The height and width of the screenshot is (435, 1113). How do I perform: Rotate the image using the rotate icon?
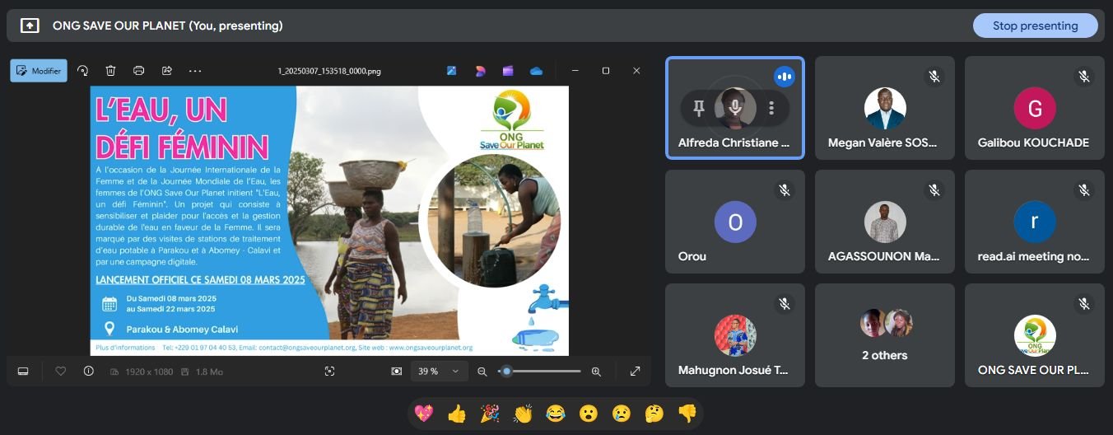pos(82,71)
